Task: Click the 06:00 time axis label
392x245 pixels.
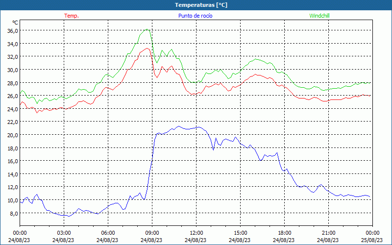Action: click(x=108, y=233)
